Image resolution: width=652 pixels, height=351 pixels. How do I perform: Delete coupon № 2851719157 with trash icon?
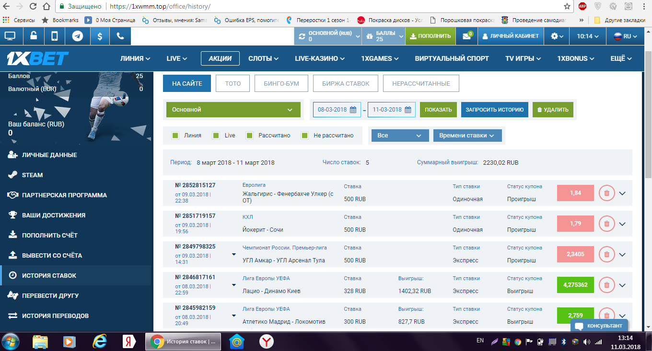[606, 224]
